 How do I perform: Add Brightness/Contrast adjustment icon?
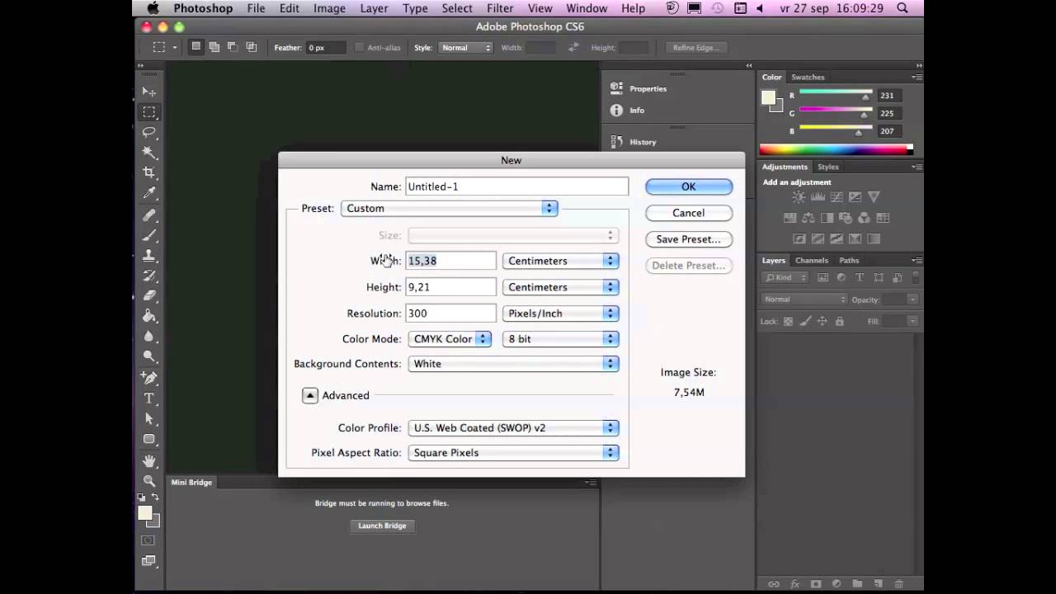tap(799, 197)
